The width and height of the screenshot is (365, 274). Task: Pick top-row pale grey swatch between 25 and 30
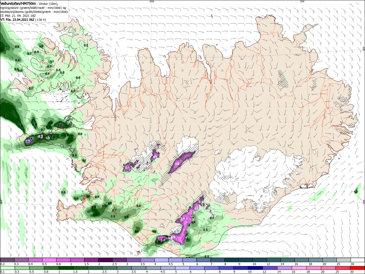click(x=344, y=260)
